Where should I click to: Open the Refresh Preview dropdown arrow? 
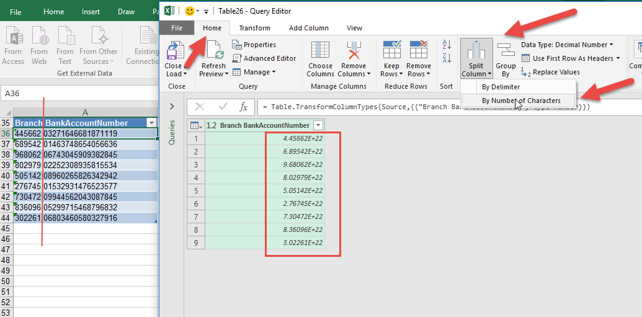coord(226,74)
